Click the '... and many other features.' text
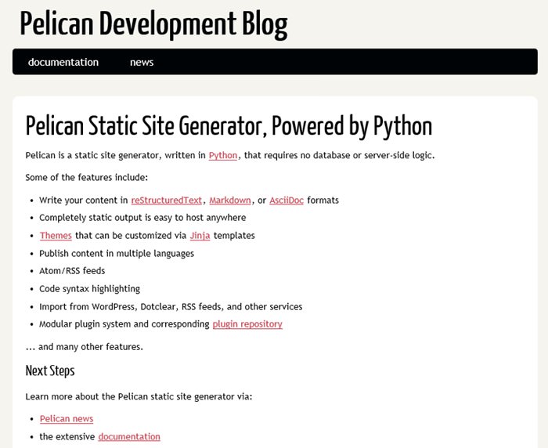 coord(85,347)
